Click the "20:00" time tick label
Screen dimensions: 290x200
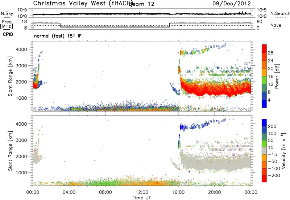point(214,192)
